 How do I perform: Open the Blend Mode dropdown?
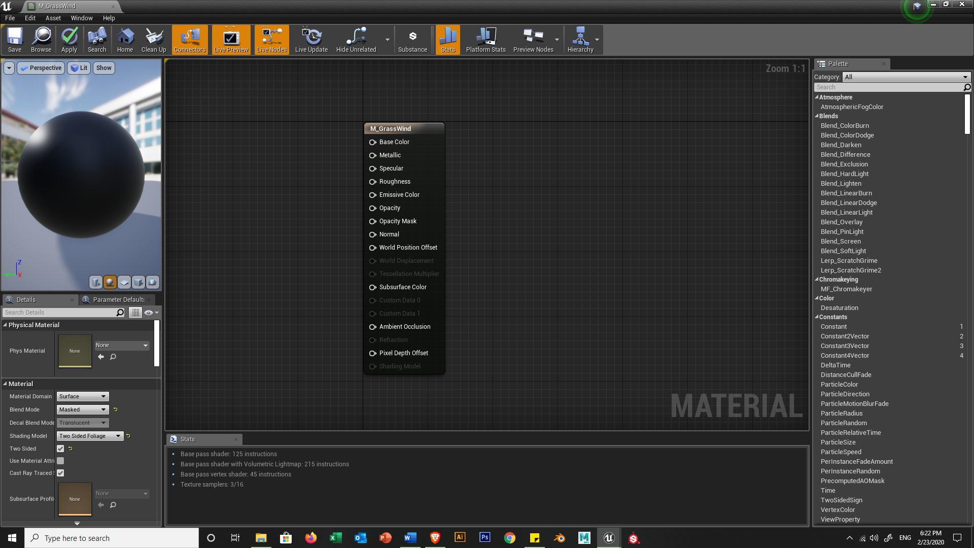[83, 409]
